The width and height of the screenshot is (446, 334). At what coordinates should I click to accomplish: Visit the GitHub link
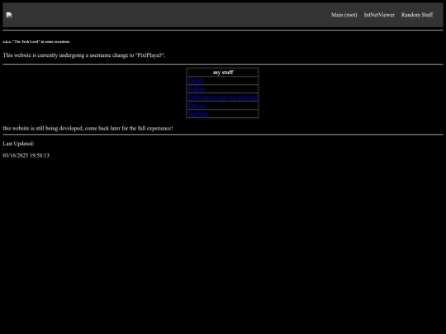point(197,89)
